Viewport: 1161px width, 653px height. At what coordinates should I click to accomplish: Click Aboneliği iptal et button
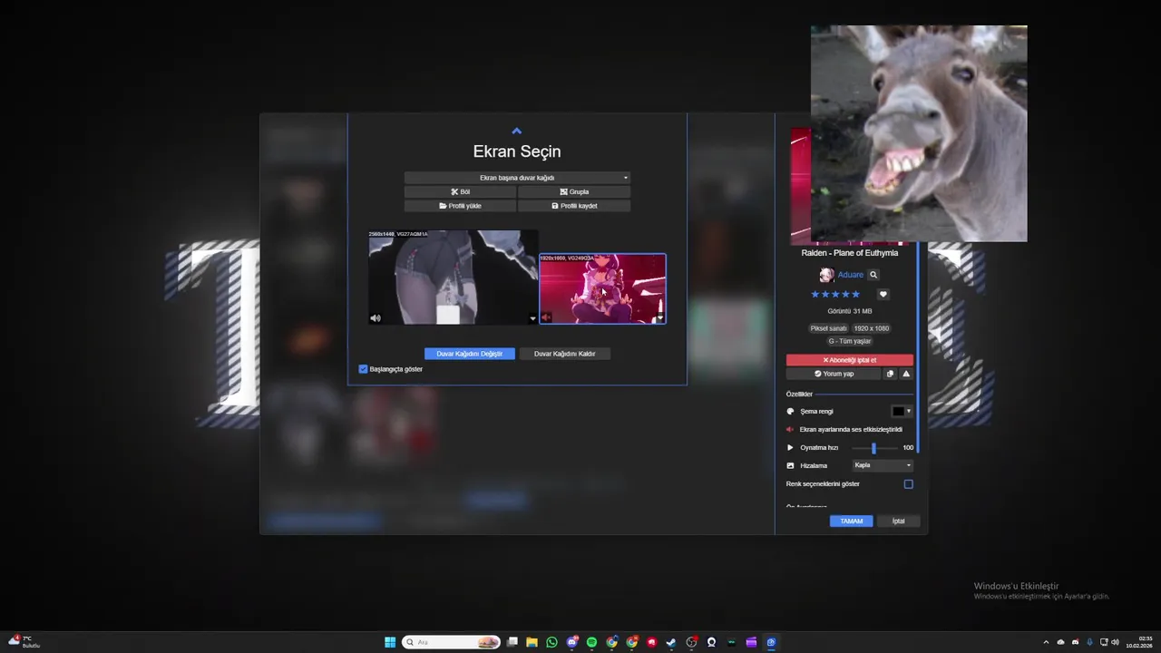coord(850,360)
